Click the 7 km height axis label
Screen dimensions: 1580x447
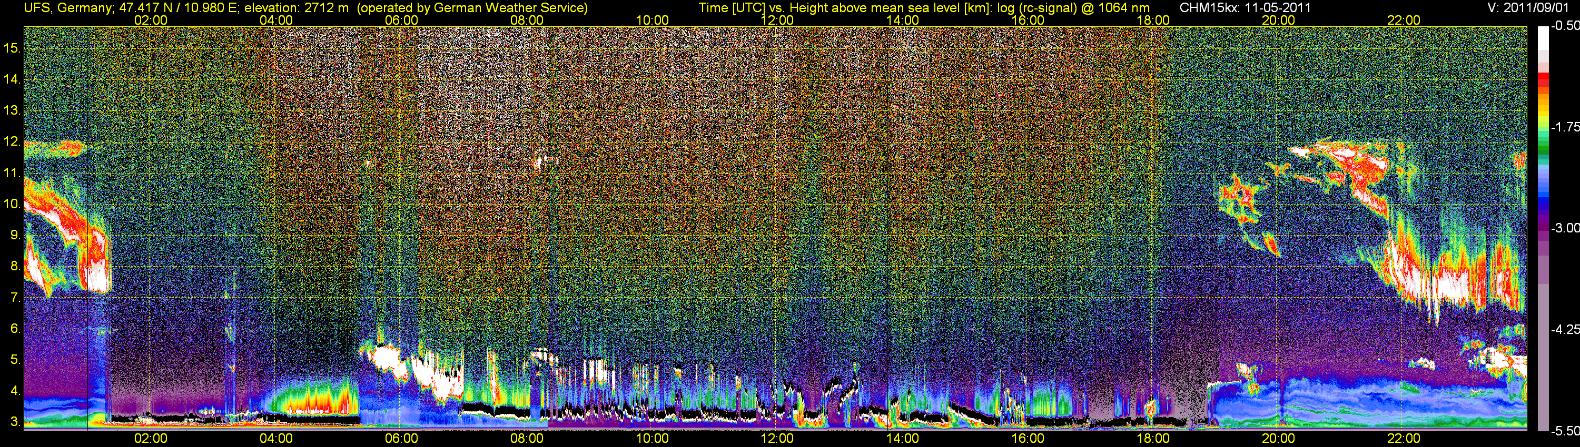click(x=15, y=298)
